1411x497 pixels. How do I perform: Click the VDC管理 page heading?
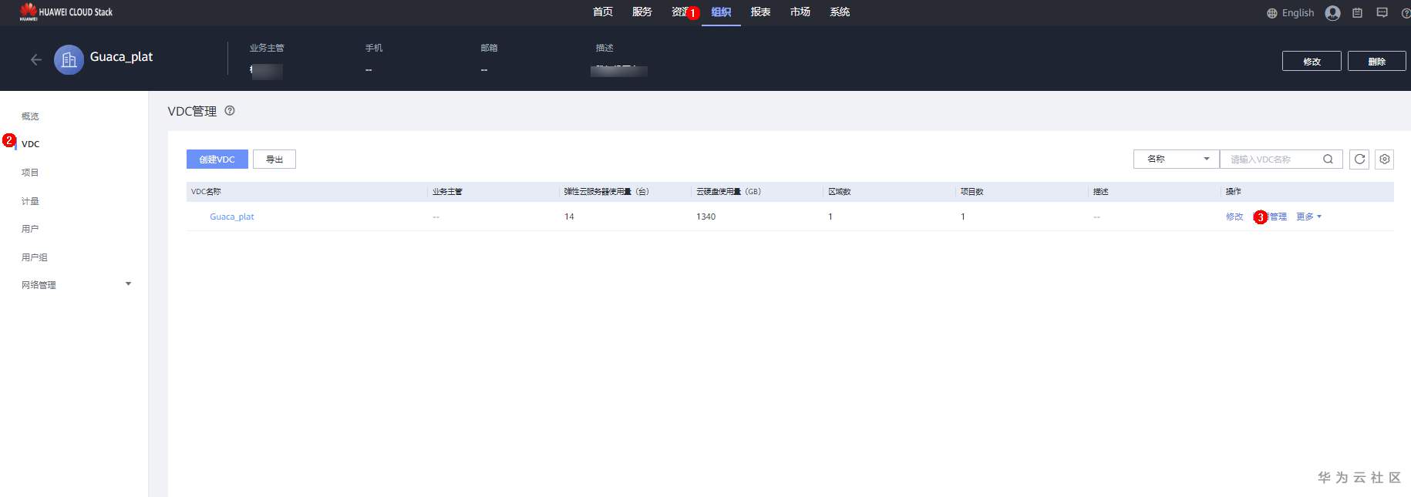(192, 111)
